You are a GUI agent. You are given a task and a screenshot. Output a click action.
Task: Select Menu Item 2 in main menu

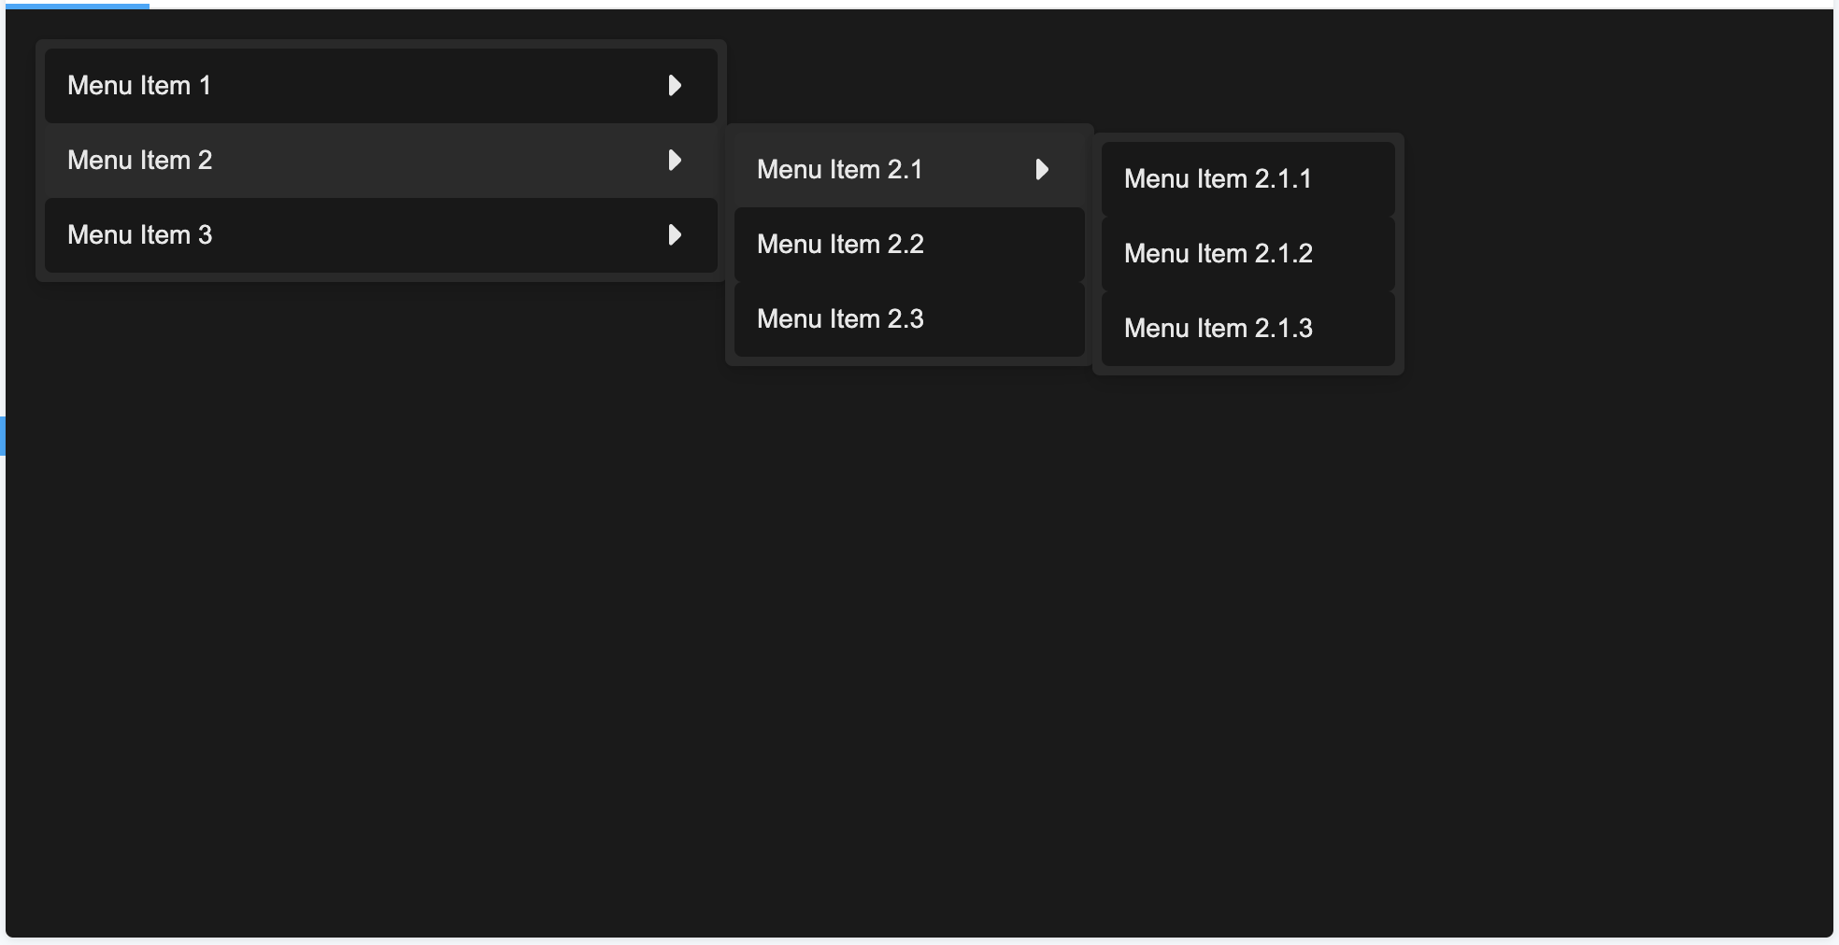(x=381, y=161)
